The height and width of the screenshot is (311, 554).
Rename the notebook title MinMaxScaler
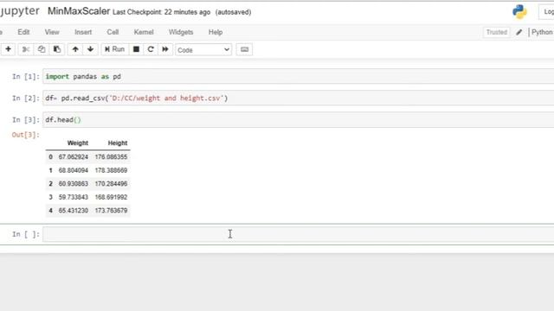[79, 11]
